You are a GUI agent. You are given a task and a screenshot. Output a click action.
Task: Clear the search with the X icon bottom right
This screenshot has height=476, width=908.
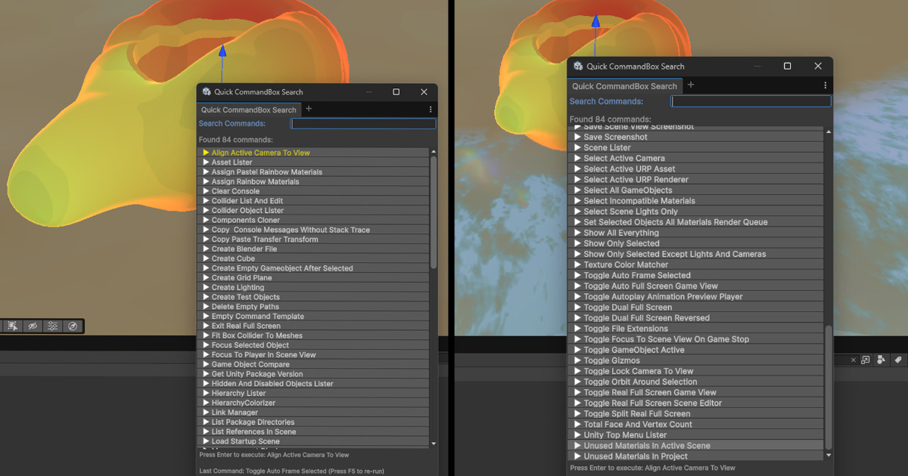click(x=854, y=360)
